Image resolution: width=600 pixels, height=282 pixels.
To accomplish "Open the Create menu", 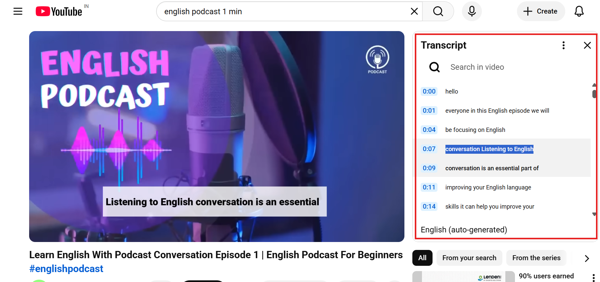I will [541, 11].
